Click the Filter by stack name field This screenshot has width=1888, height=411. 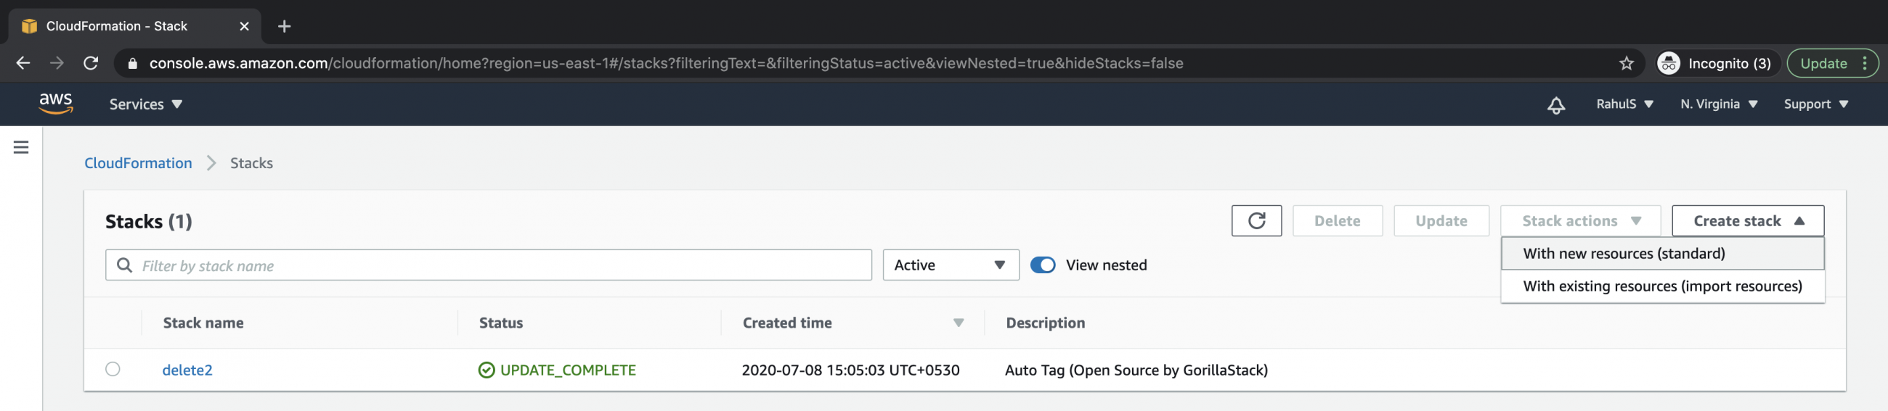[x=488, y=265]
